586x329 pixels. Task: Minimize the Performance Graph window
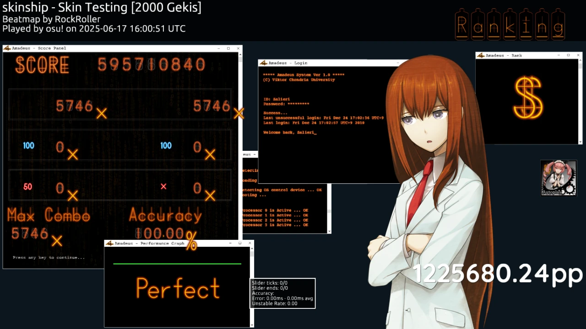pyautogui.click(x=229, y=244)
